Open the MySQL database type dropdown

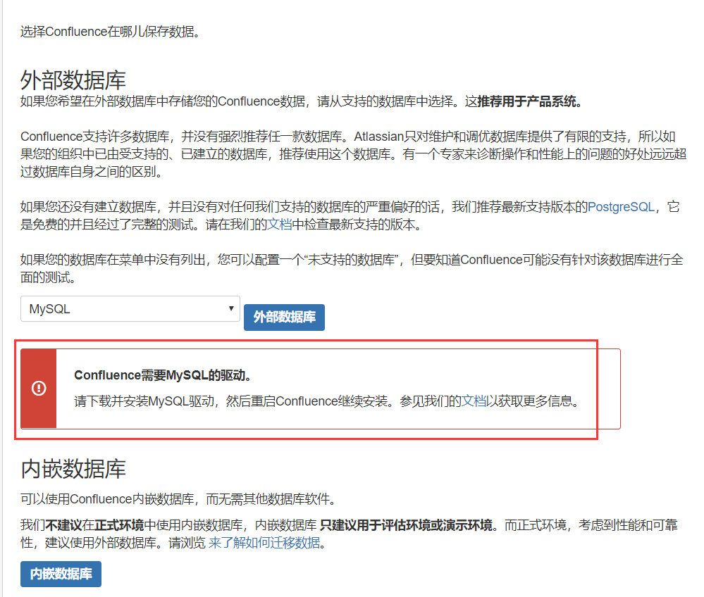[x=130, y=308]
